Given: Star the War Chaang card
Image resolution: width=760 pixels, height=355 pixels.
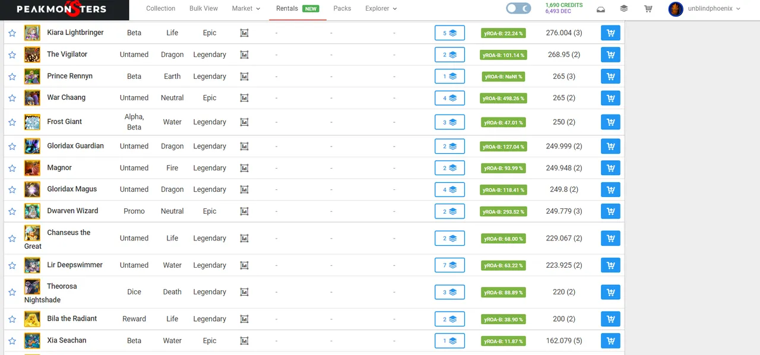Looking at the screenshot, I should coord(12,98).
